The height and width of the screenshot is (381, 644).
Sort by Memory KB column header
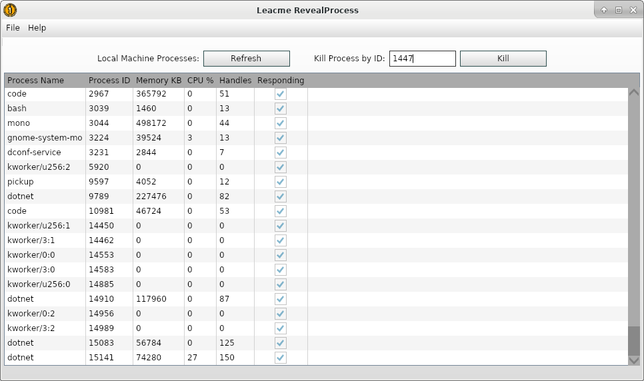coord(158,81)
